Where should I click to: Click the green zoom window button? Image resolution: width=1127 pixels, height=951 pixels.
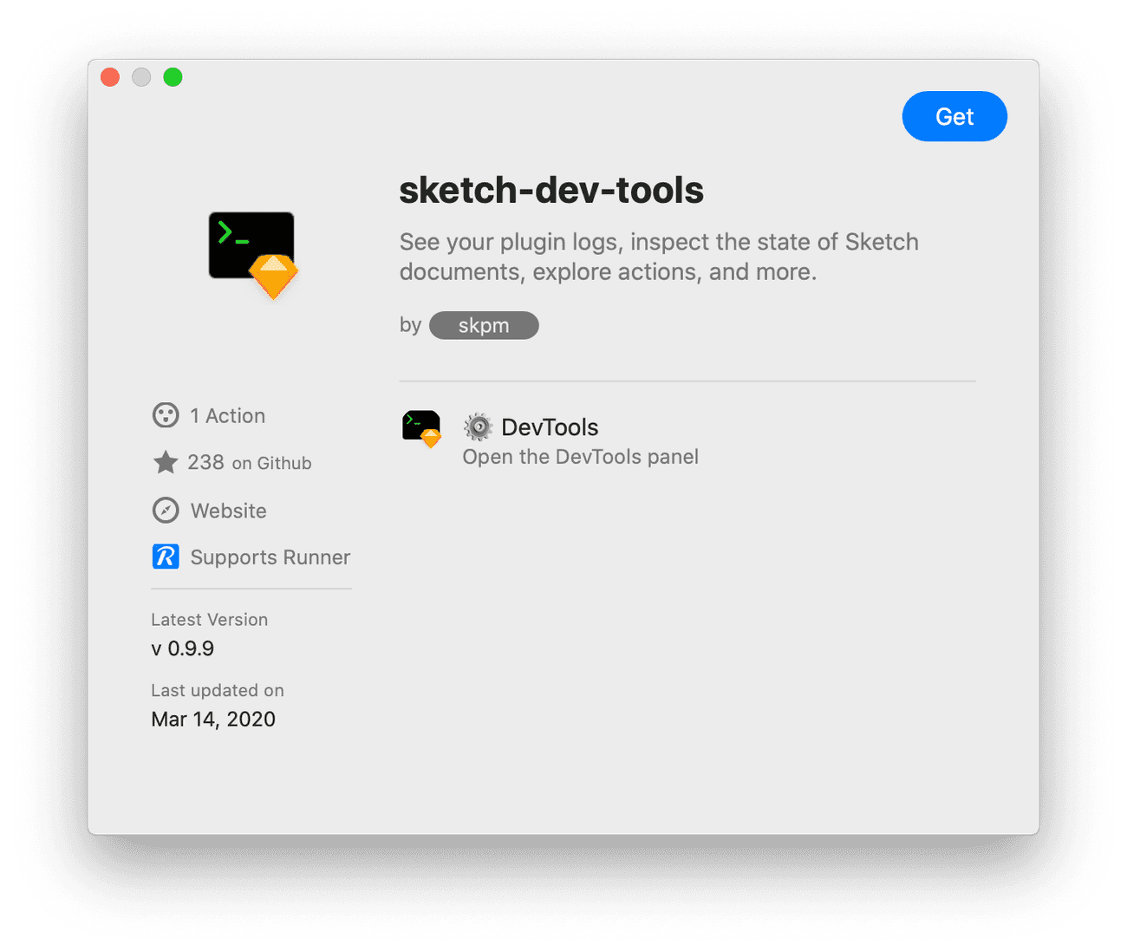[173, 77]
